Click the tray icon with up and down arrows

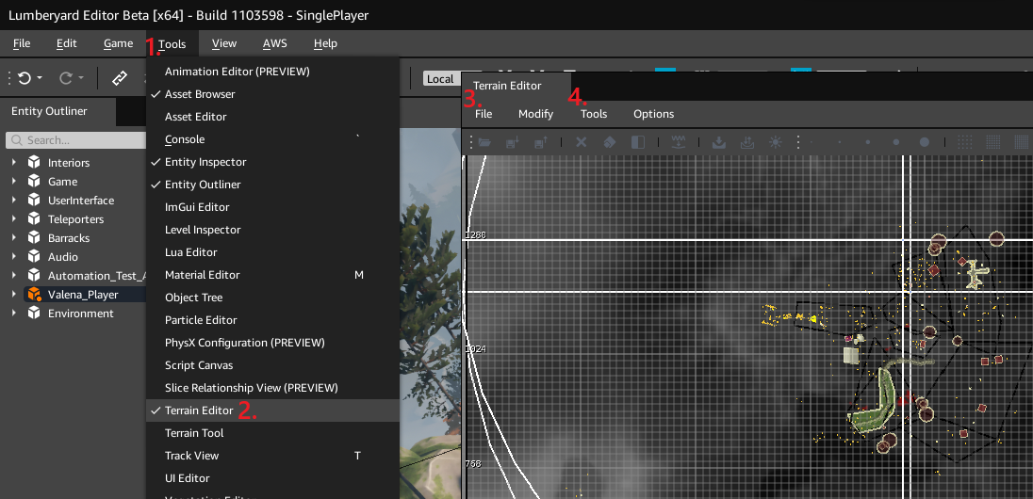pyautogui.click(x=747, y=141)
